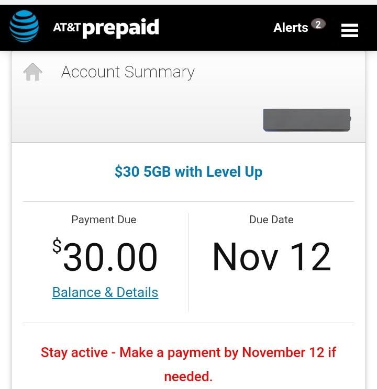The height and width of the screenshot is (389, 377).
Task: Click the horizontal divider below the plan name
Action: pos(188,201)
